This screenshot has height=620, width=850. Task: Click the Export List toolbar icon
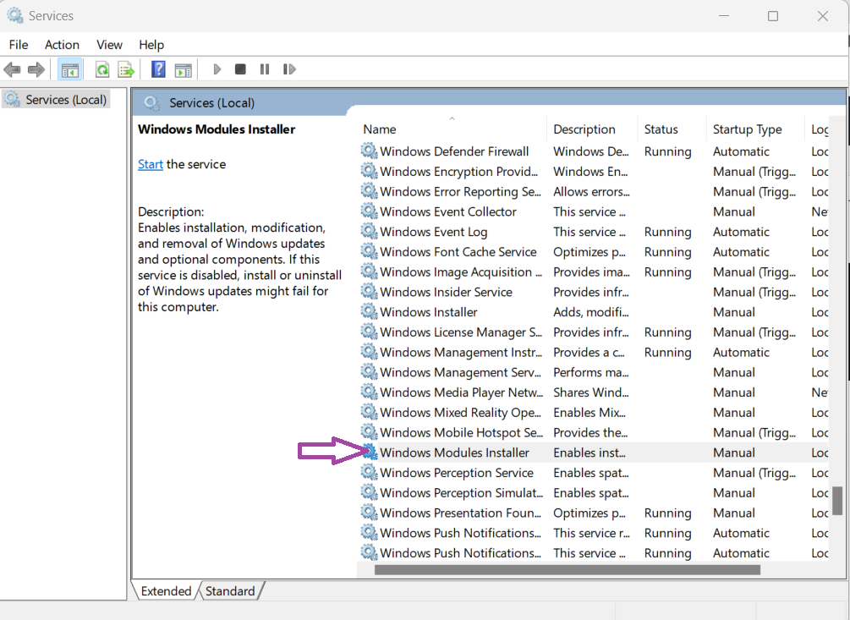pos(126,69)
